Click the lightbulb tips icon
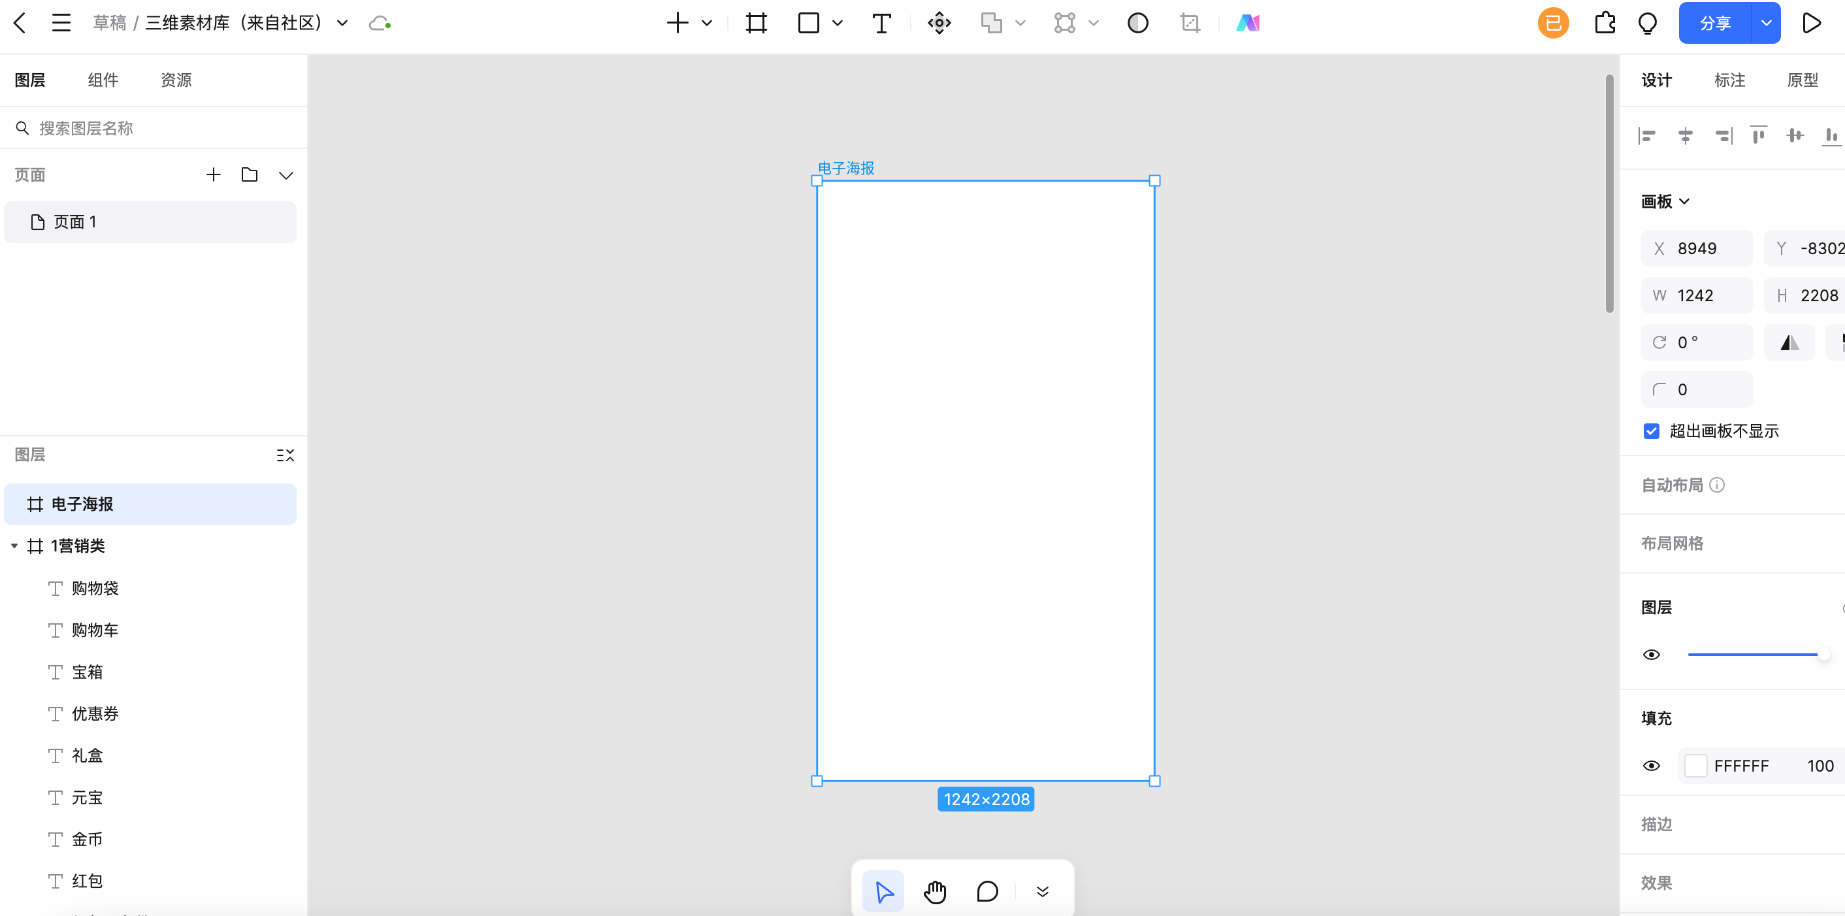This screenshot has width=1845, height=916. click(x=1648, y=24)
